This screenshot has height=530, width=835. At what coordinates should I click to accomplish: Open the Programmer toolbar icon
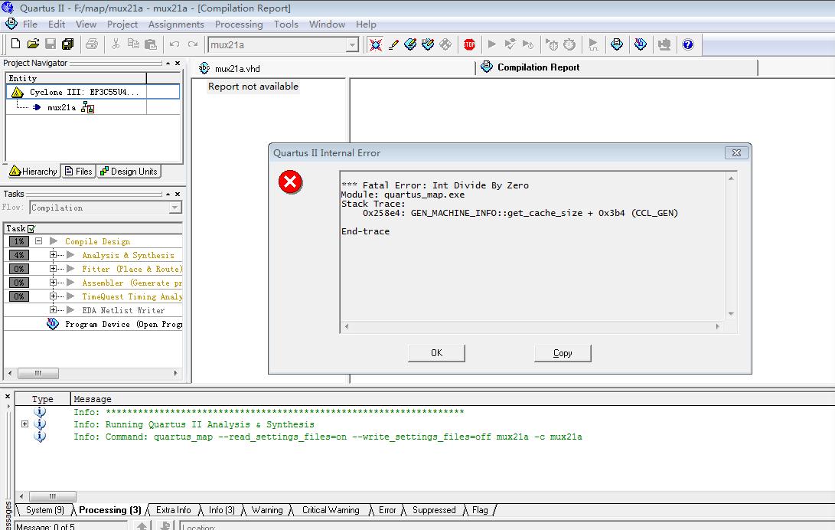641,44
